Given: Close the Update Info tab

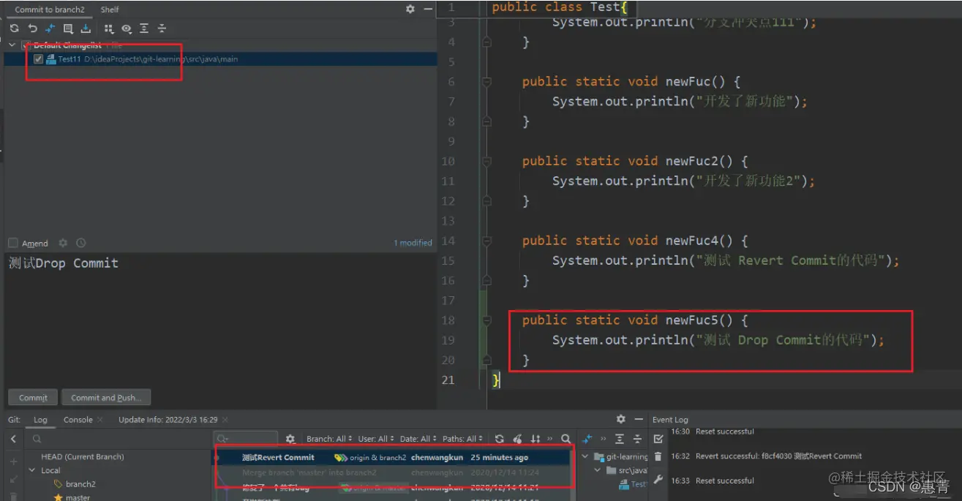Looking at the screenshot, I should (x=225, y=420).
